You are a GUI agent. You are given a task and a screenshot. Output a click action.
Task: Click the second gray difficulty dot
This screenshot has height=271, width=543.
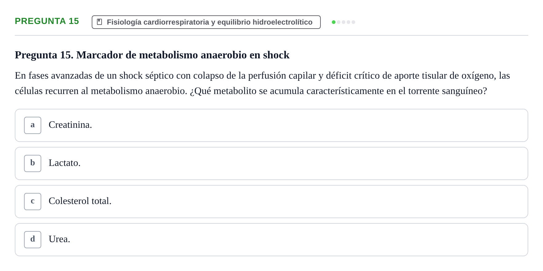point(339,22)
